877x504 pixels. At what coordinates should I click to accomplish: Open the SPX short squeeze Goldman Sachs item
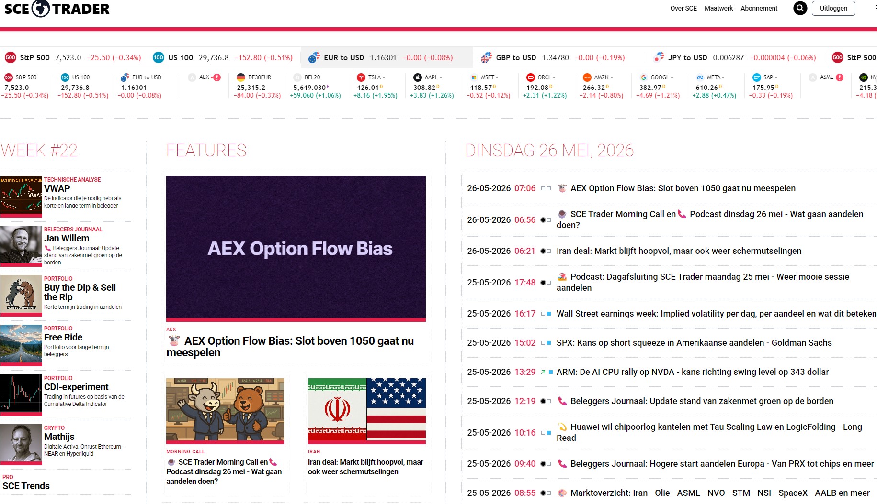tap(694, 343)
